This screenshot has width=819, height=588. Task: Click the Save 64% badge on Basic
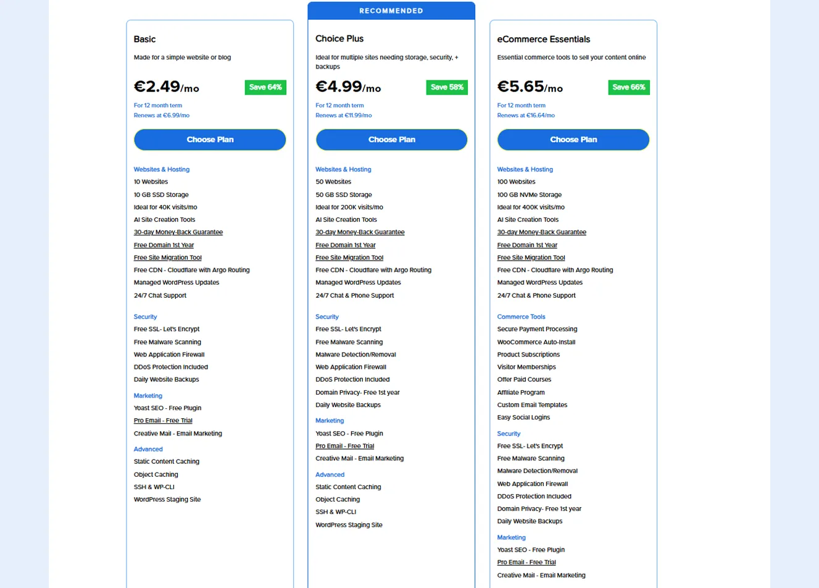(x=265, y=87)
